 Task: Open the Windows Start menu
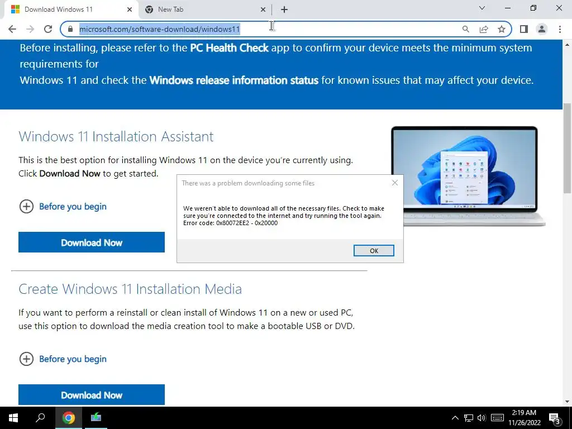pyautogui.click(x=13, y=418)
